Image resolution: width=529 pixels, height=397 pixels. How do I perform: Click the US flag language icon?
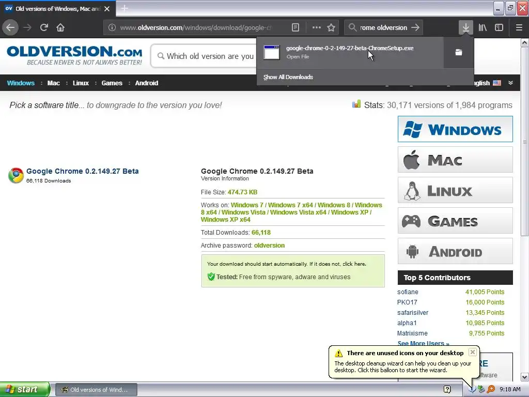(x=497, y=83)
